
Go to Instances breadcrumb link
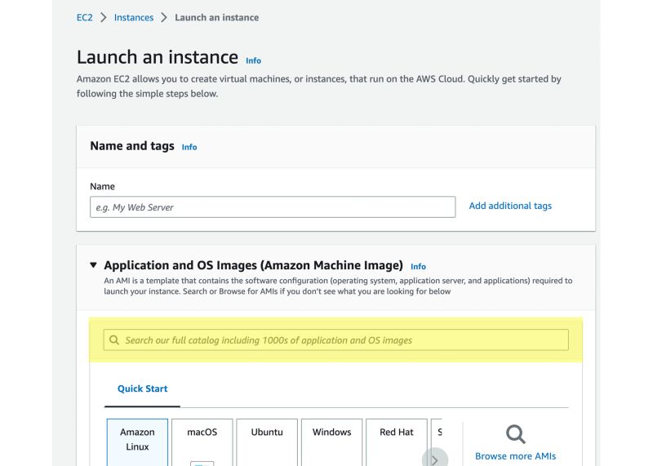coord(134,17)
